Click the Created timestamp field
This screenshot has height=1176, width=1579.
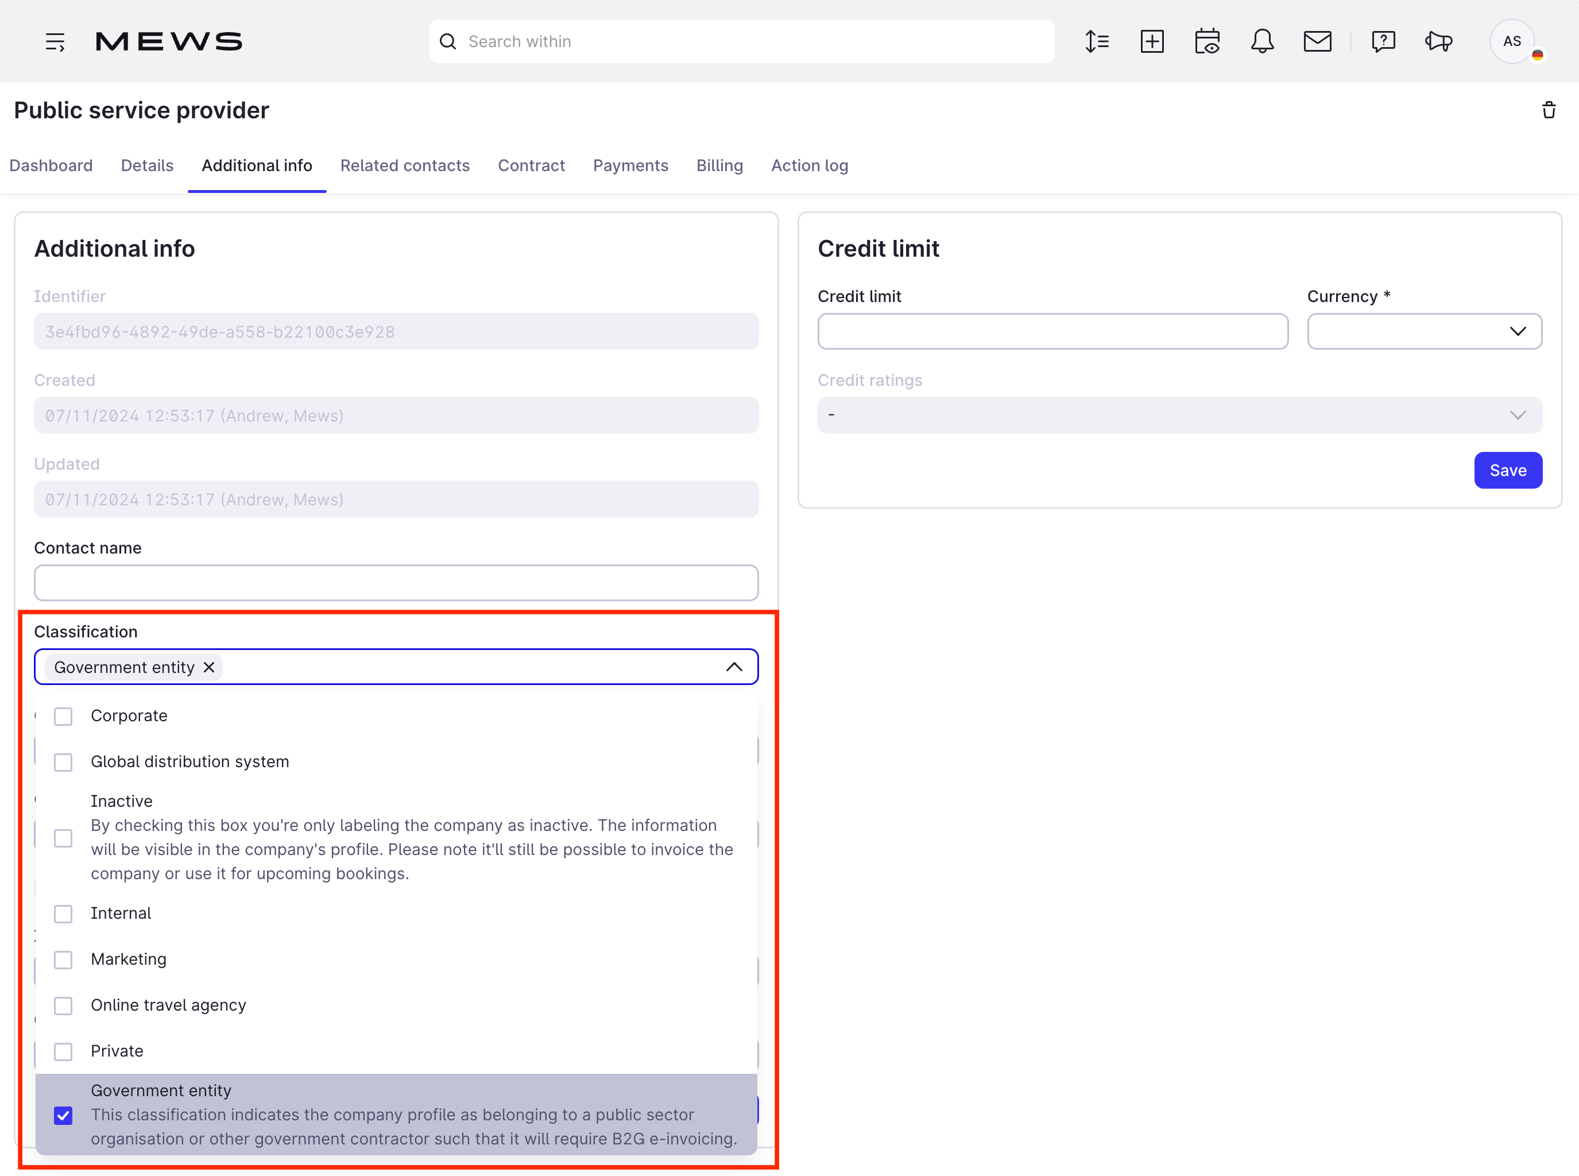click(396, 415)
